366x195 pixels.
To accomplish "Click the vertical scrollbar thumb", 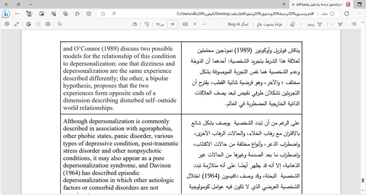I will click(x=363, y=181).
